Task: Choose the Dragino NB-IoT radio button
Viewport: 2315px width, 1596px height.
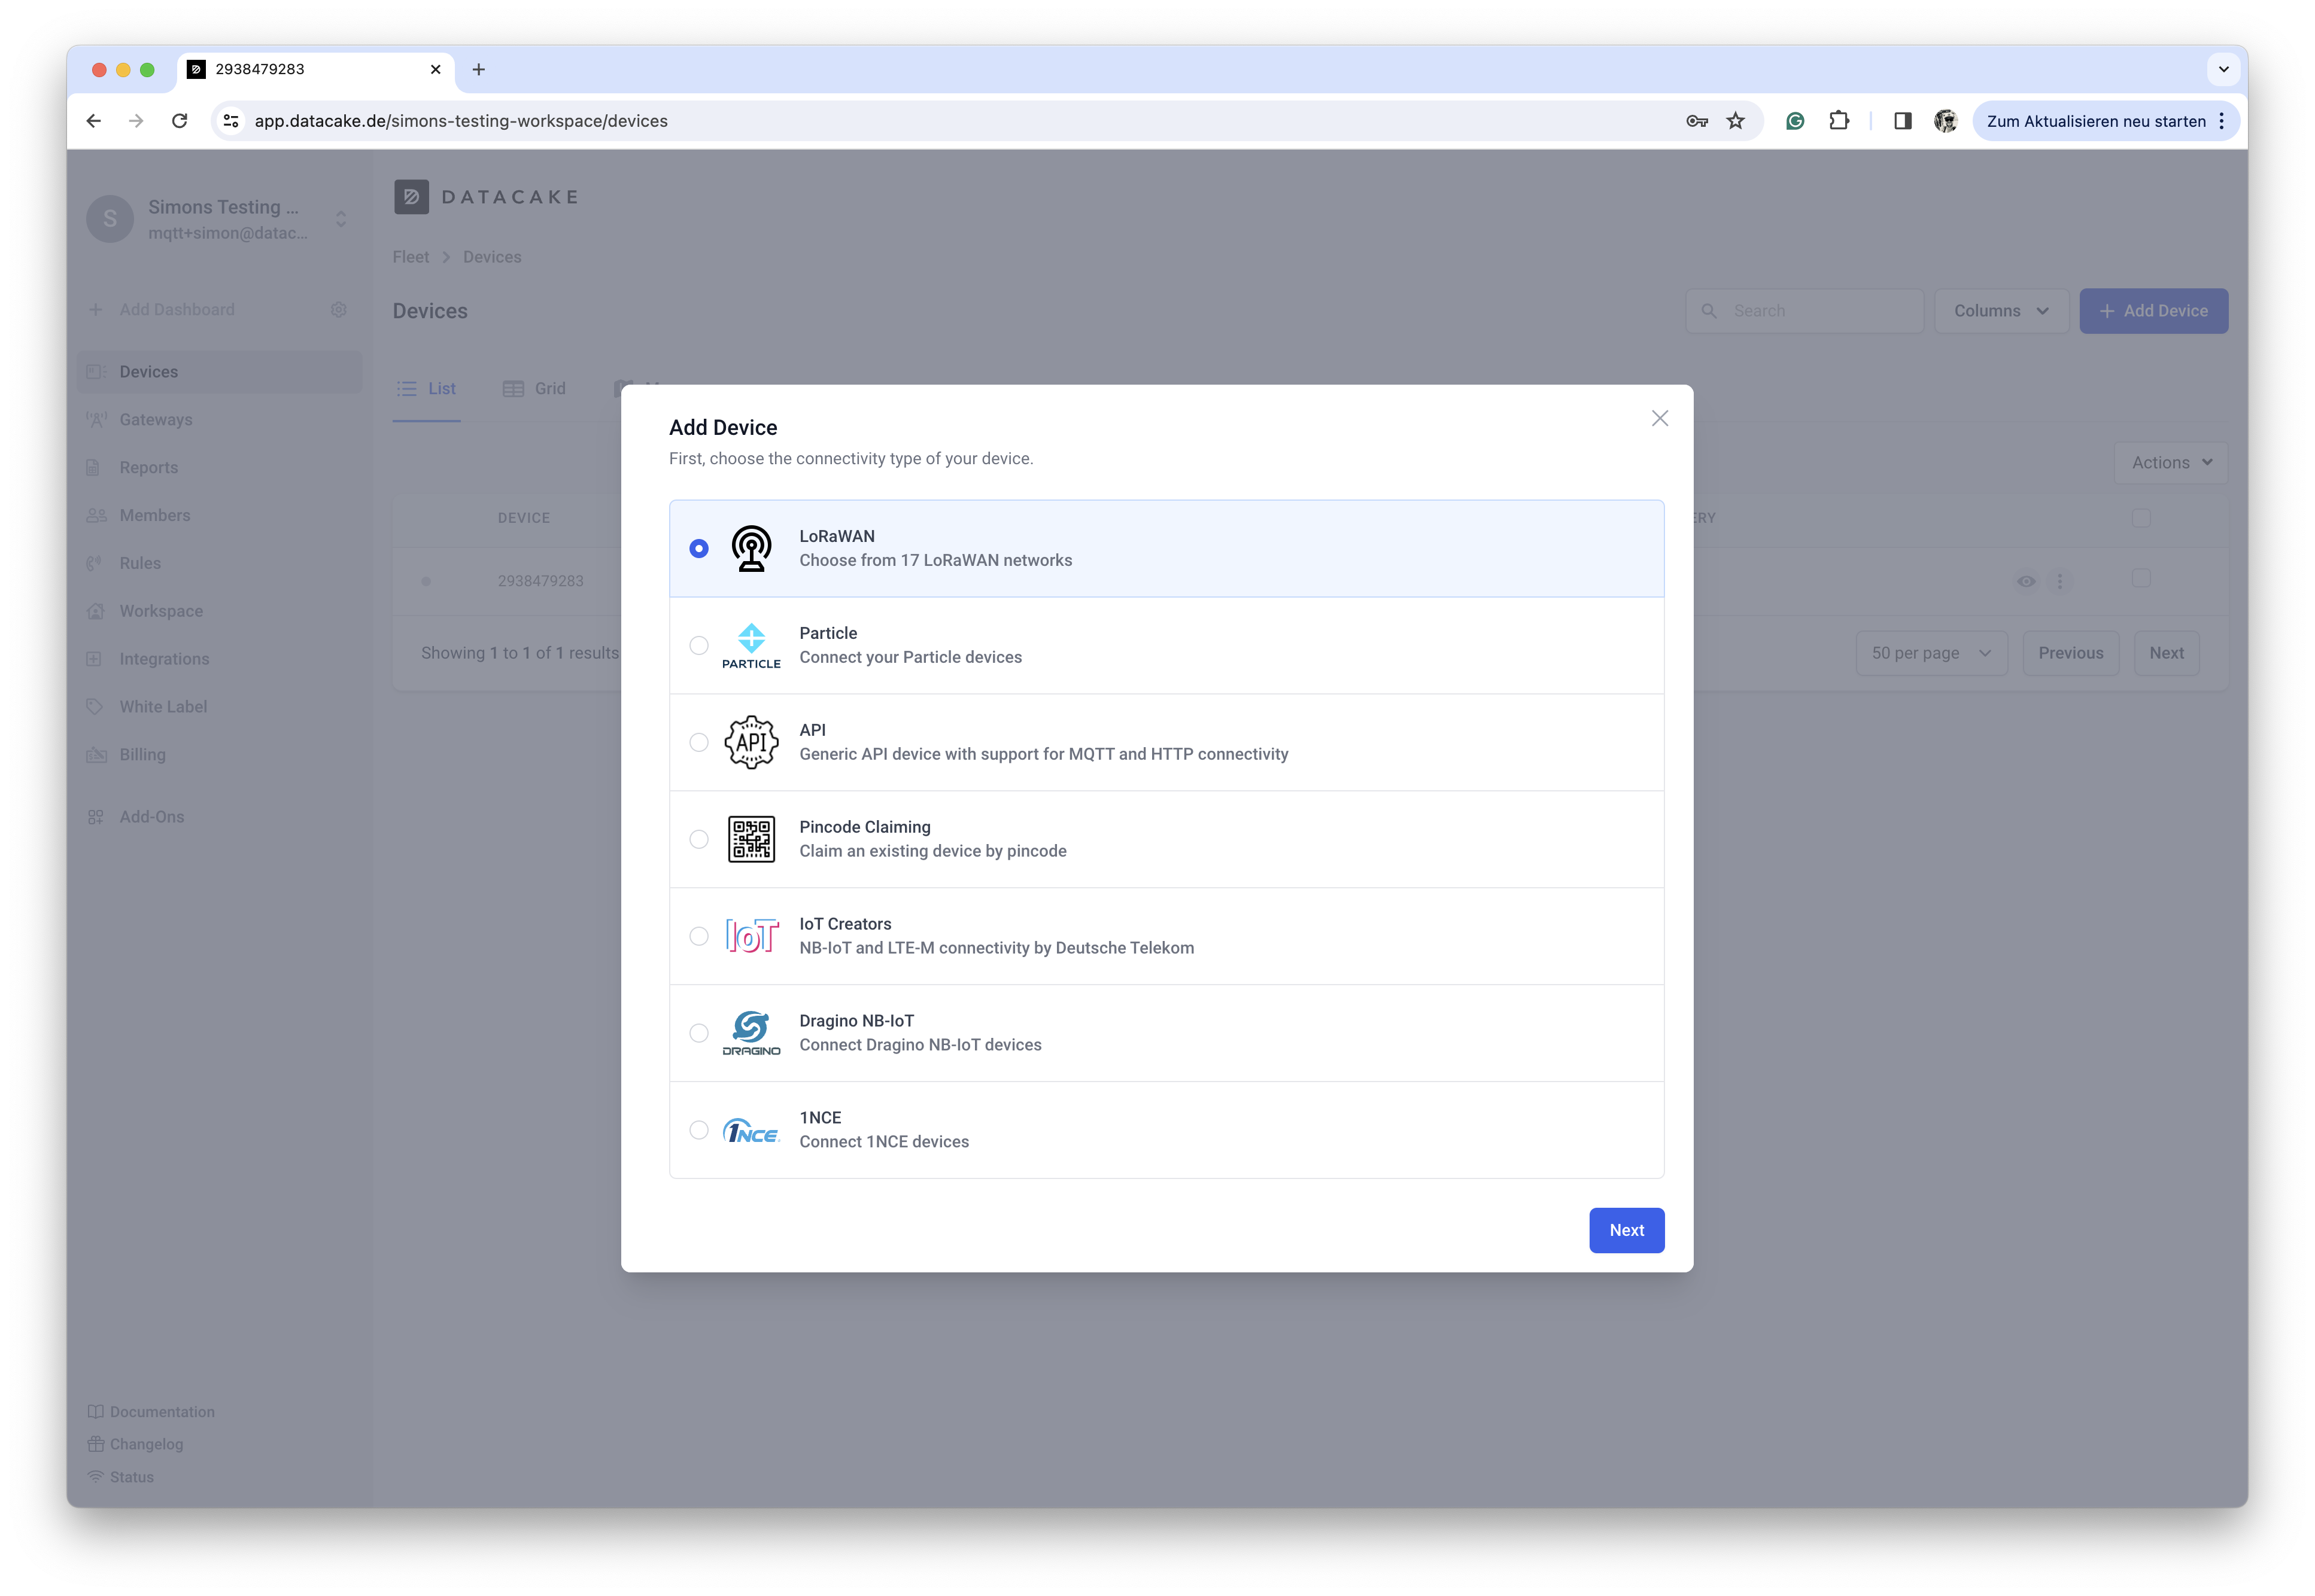Action: tap(698, 1033)
